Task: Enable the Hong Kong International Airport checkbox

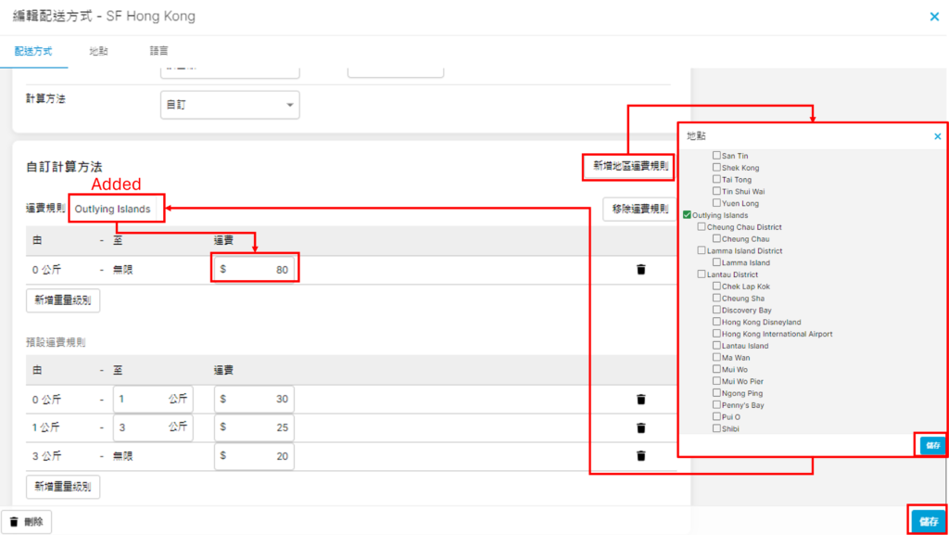Action: [x=716, y=334]
